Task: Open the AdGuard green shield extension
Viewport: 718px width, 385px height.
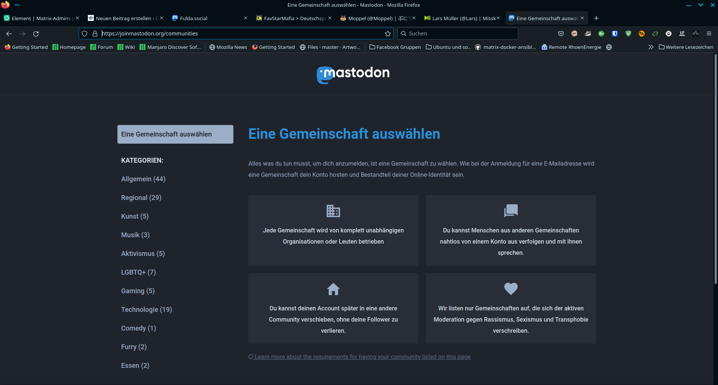Action: pyautogui.click(x=628, y=34)
